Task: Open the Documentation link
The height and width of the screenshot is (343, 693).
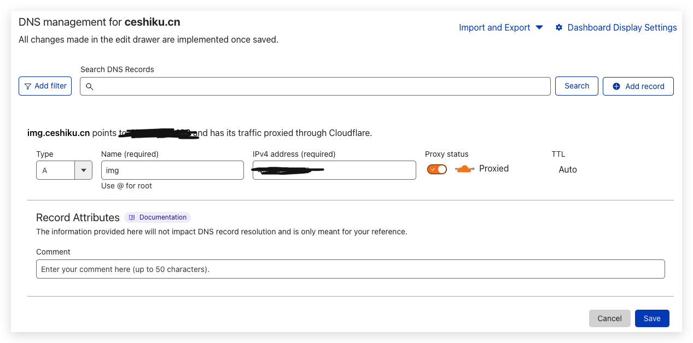Action: [x=158, y=217]
